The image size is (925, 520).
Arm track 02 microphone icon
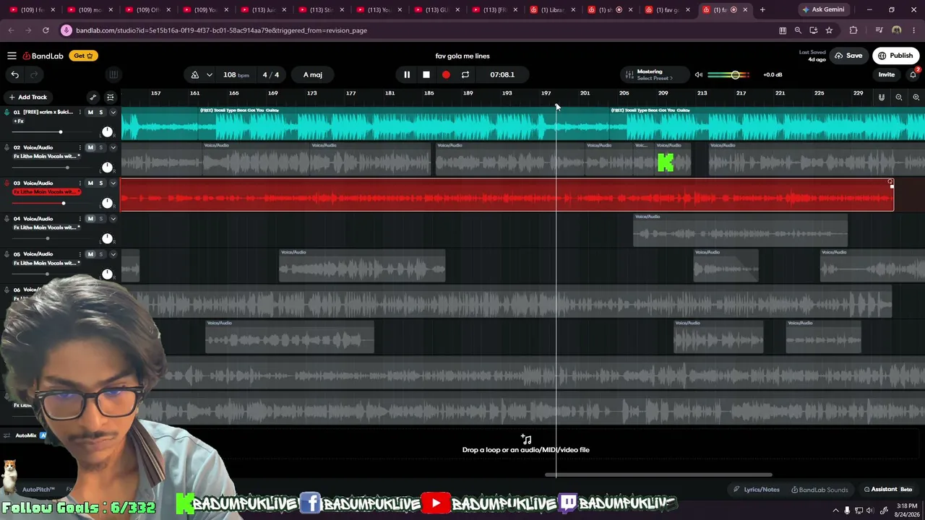pos(7,147)
